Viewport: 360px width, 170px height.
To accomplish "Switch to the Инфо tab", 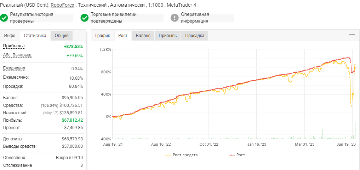I will pyautogui.click(x=10, y=36).
